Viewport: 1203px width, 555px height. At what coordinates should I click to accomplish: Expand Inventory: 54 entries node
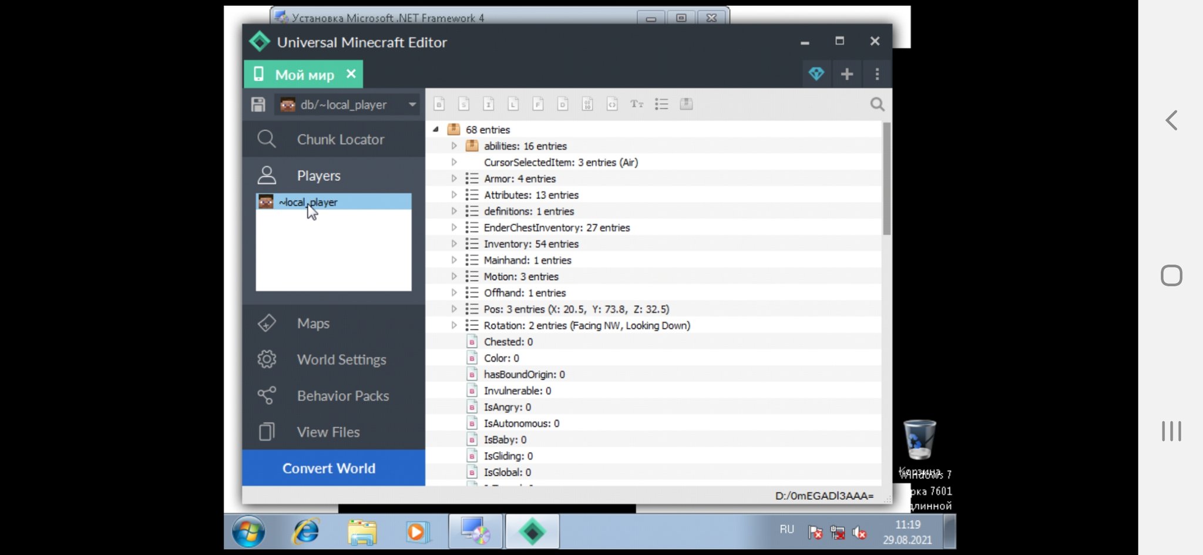tap(454, 244)
